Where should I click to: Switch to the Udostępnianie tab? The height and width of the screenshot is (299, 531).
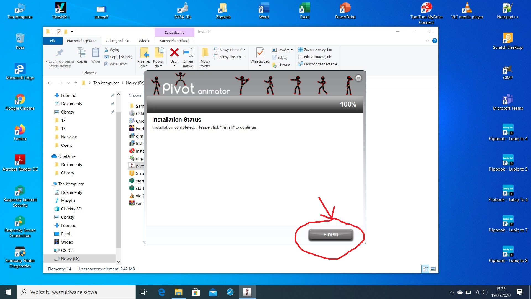click(117, 41)
